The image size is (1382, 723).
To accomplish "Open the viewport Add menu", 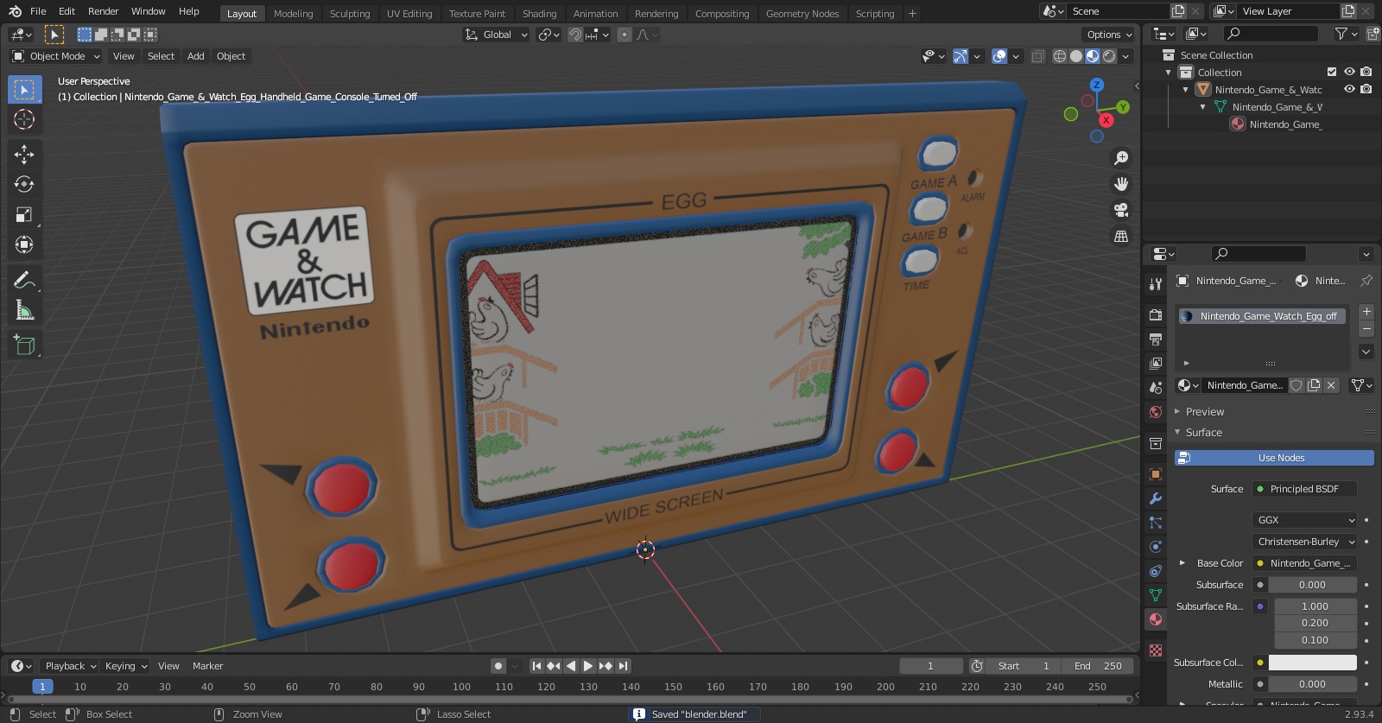I will (196, 56).
